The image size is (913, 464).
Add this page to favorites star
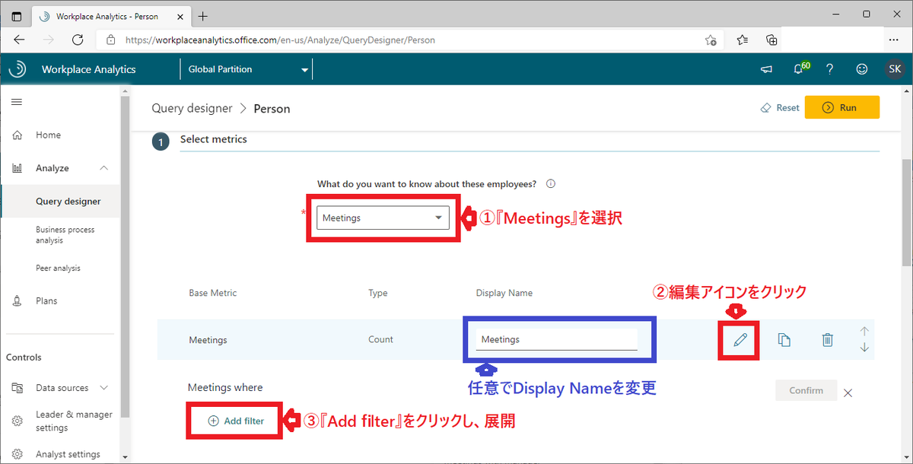(x=711, y=40)
